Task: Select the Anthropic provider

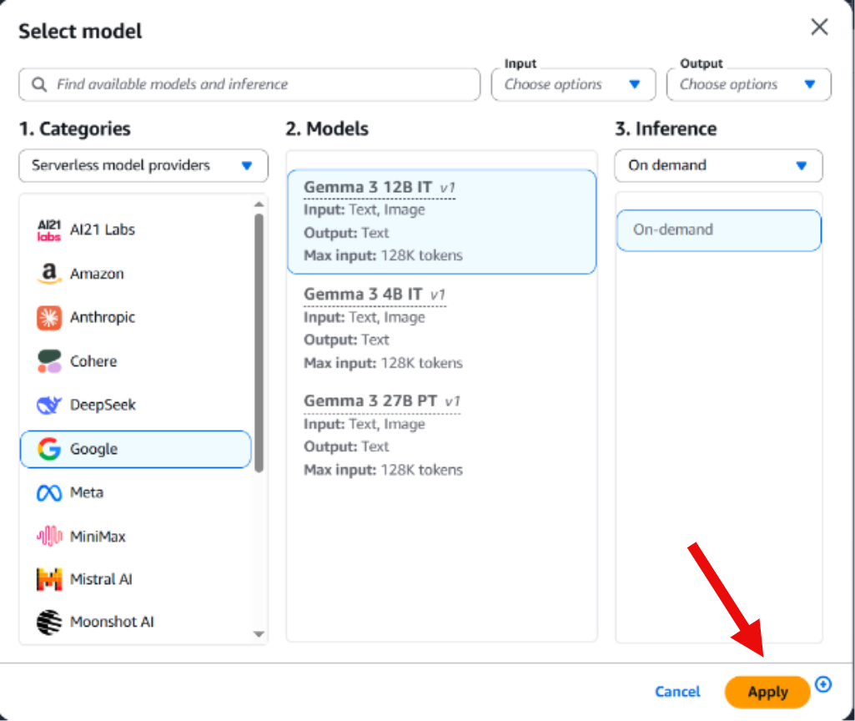Action: pyautogui.click(x=135, y=317)
